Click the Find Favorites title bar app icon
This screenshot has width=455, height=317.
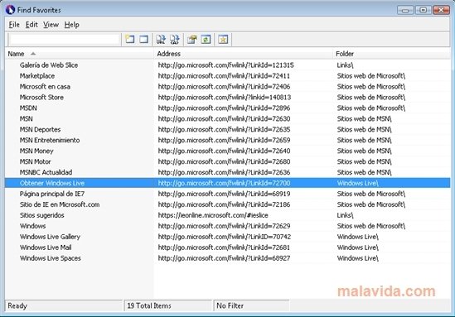click(x=10, y=10)
